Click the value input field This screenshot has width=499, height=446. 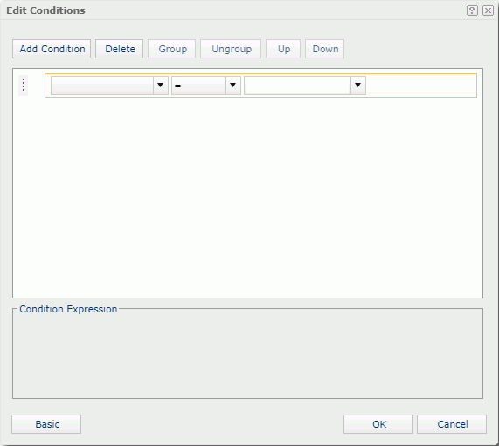tap(297, 86)
